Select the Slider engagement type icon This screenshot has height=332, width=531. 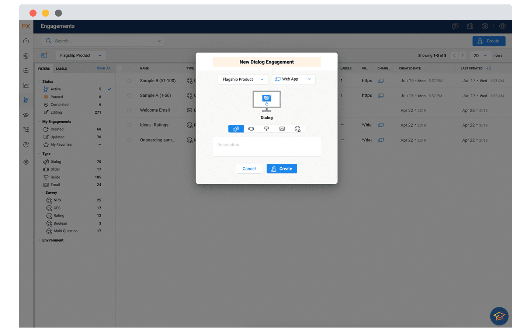[251, 129]
